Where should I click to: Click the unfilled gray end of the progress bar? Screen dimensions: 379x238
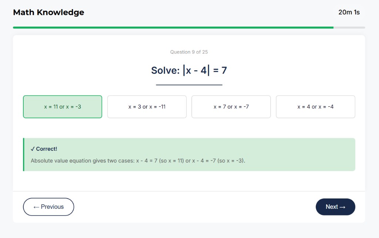point(350,27)
